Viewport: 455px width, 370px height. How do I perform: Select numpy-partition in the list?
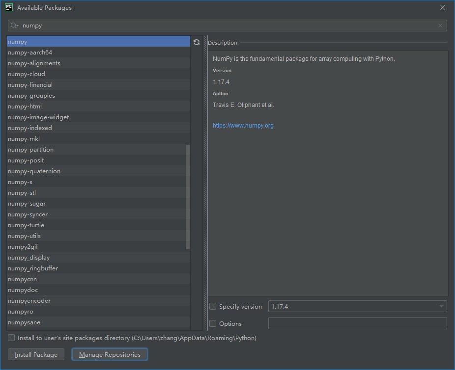click(x=98, y=150)
